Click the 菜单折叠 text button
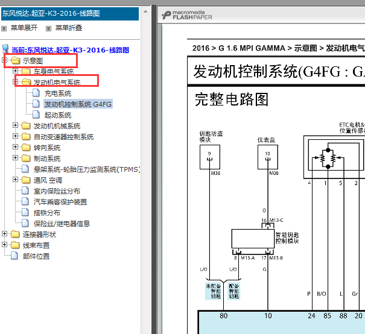The height and width of the screenshot is (334, 365). pyautogui.click(x=69, y=28)
